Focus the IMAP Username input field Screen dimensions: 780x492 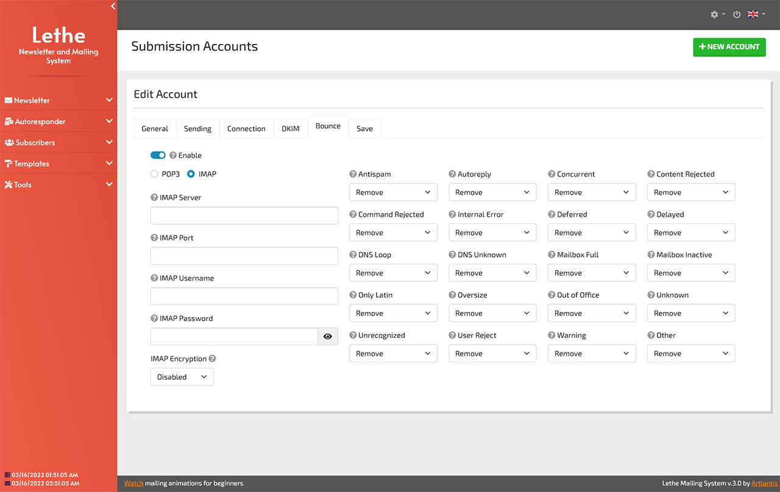tap(244, 296)
